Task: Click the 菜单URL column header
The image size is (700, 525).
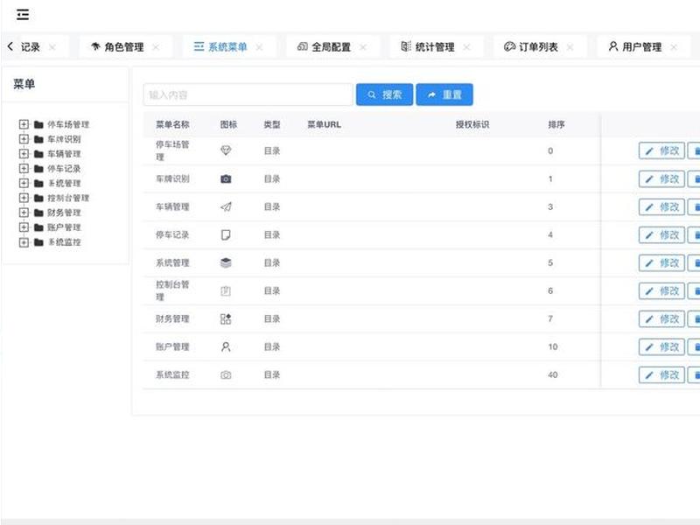Action: 324,124
